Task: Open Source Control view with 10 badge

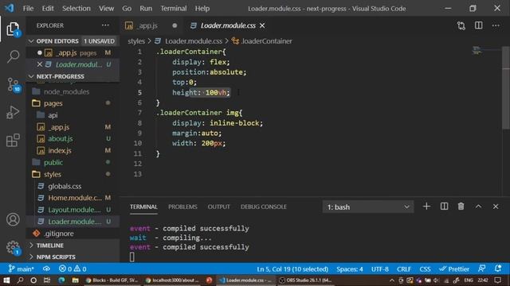Action: pyautogui.click(x=14, y=85)
